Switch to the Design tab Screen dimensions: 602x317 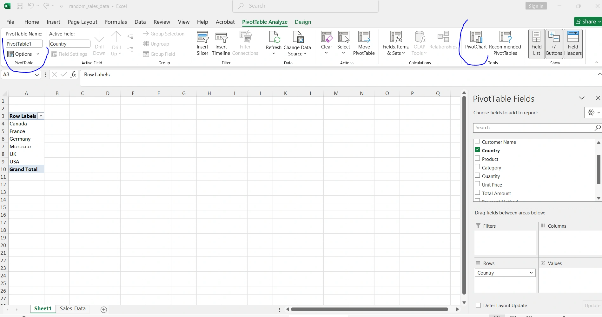(302, 22)
